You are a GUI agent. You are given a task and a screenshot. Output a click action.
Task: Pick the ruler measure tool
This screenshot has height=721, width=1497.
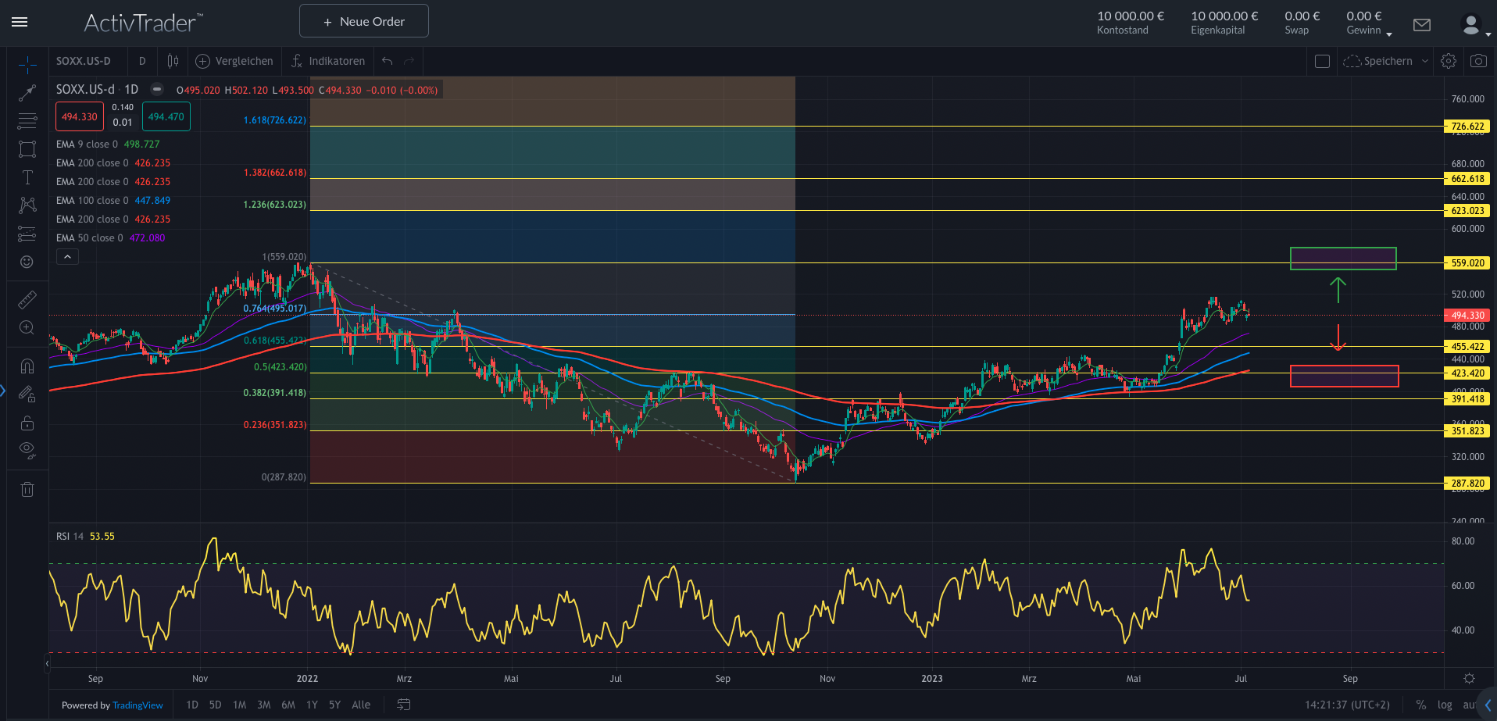27,300
